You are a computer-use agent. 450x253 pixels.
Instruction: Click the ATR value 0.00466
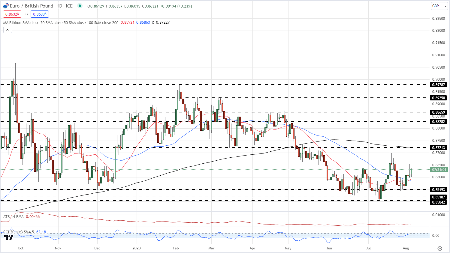coord(33,216)
